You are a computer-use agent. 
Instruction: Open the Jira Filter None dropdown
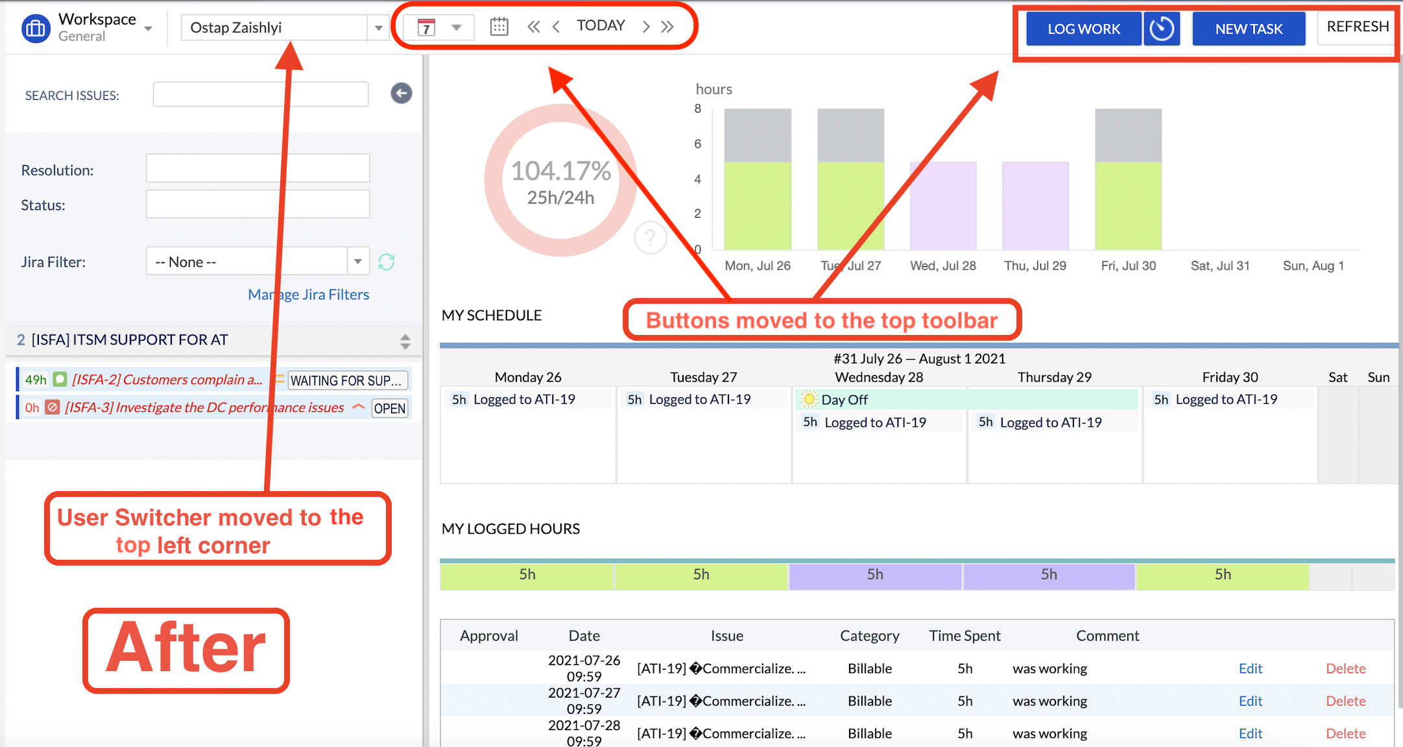[357, 262]
